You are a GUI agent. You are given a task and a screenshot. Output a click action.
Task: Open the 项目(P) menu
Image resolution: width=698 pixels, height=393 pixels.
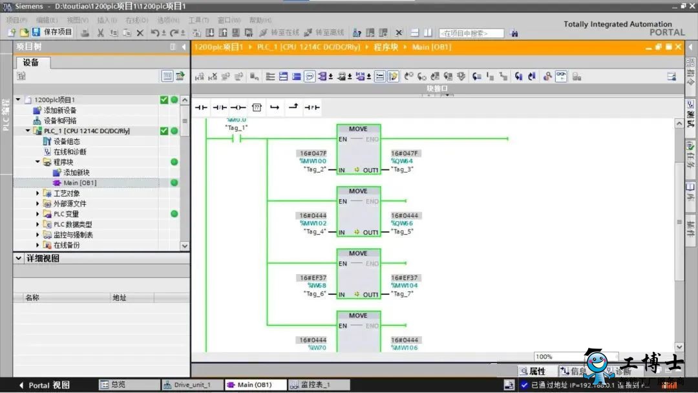[16, 20]
